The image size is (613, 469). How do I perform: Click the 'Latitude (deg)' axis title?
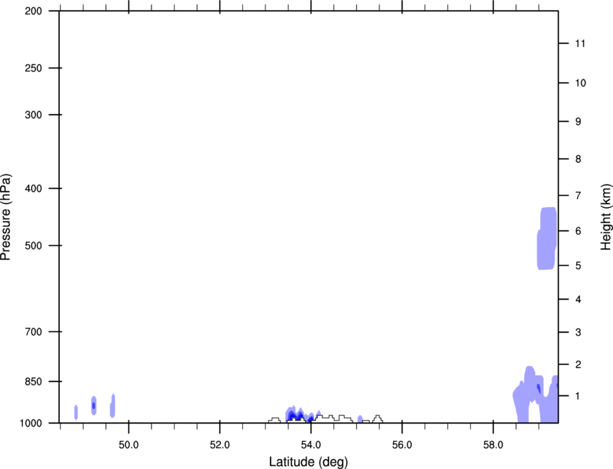(309, 462)
